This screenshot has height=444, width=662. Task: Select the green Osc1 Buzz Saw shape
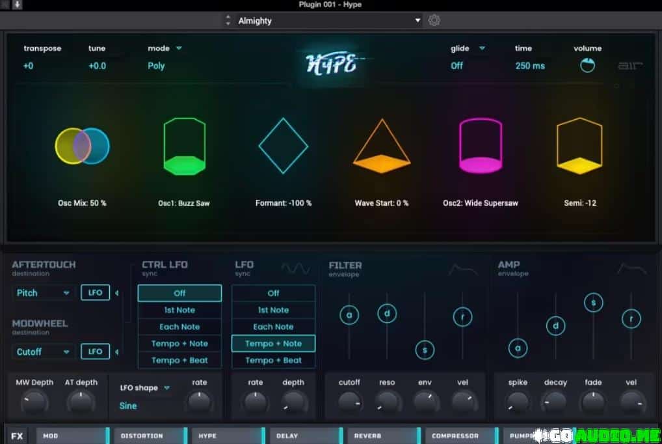185,146
